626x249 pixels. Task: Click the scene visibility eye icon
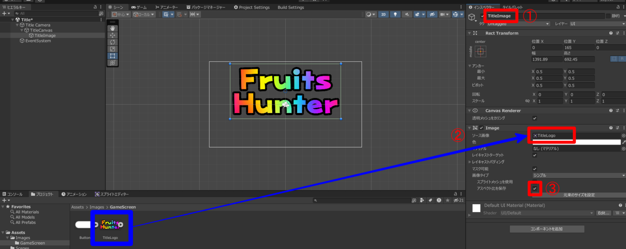point(433,14)
